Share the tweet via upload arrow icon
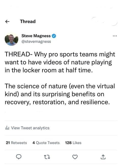Image resolution: width=122 pixels, height=165 pixels. tap(103, 157)
